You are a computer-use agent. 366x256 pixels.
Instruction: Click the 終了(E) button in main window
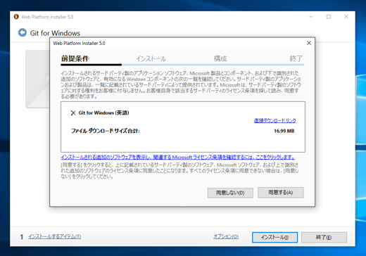tap(324, 237)
